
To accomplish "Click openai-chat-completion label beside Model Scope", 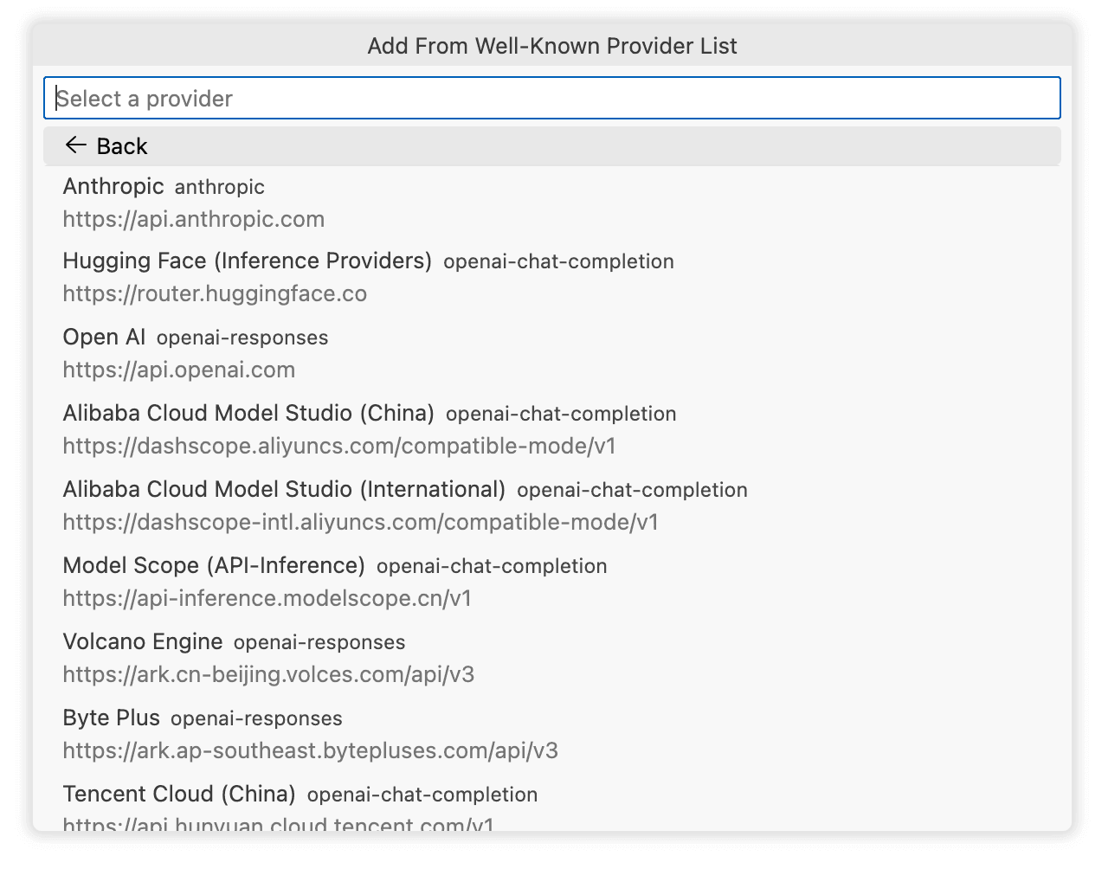I will click(x=492, y=566).
